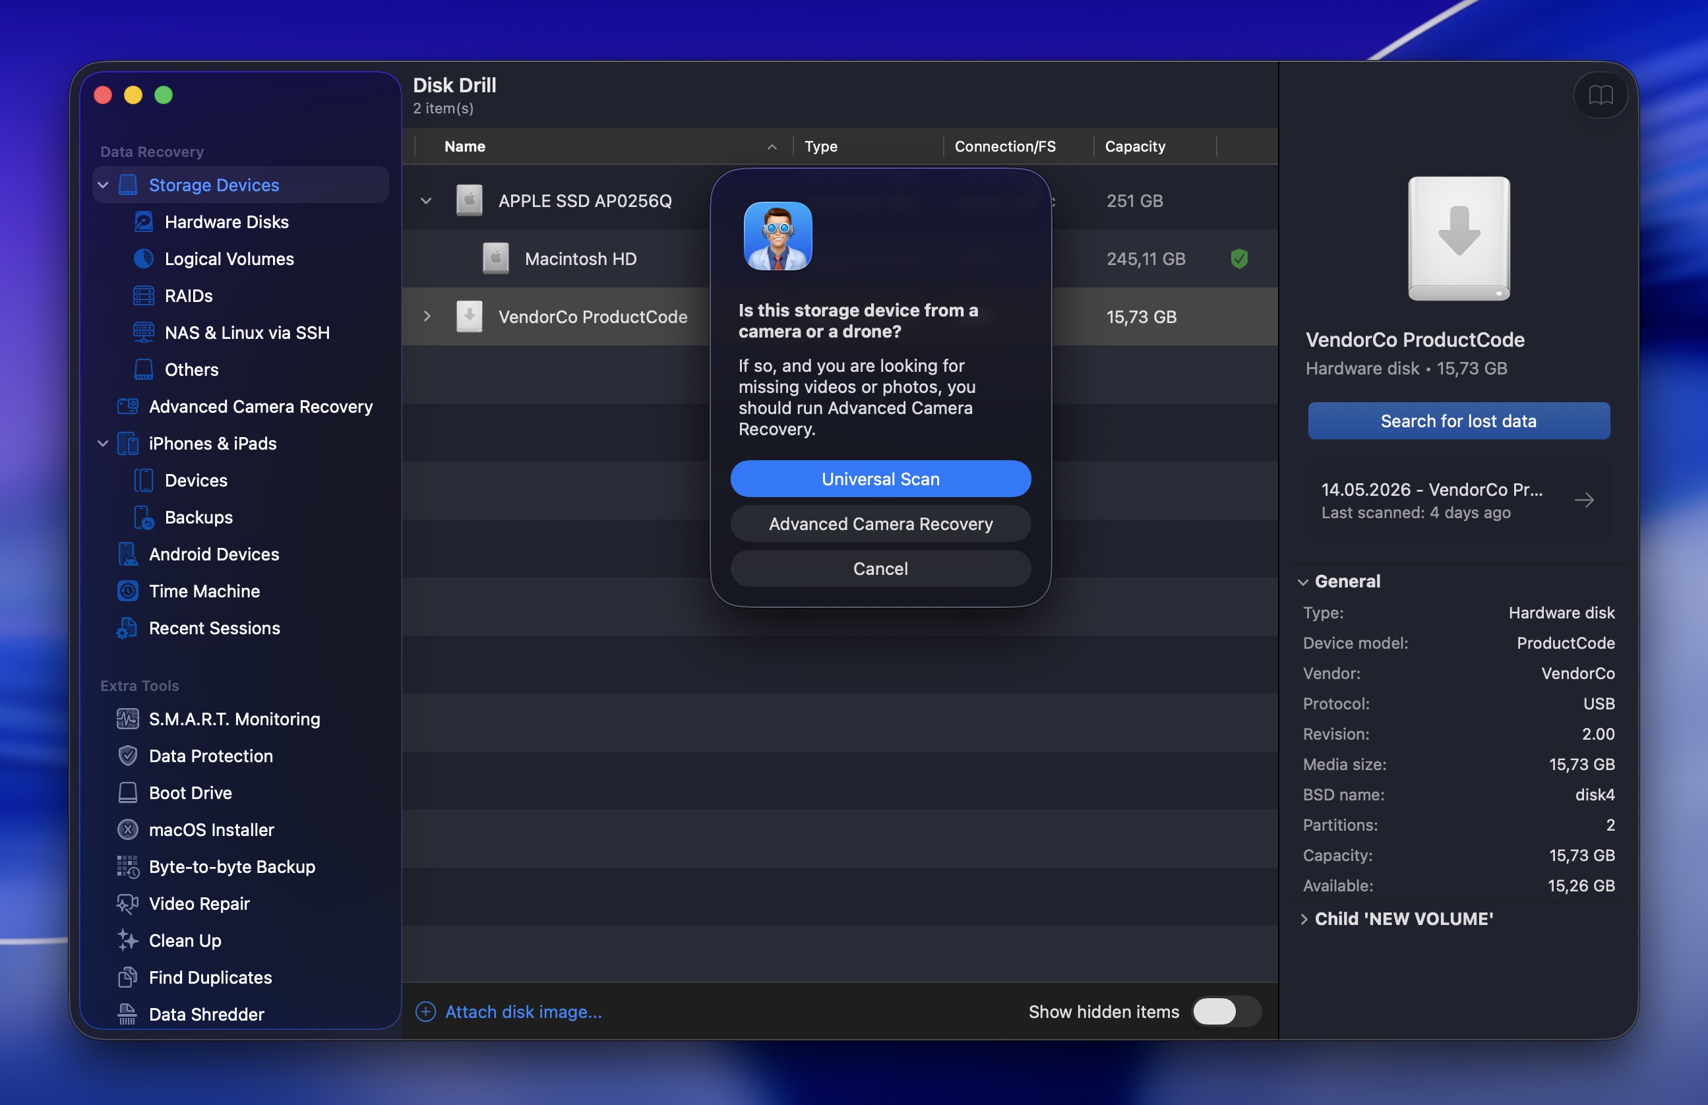The image size is (1708, 1105).
Task: Collapse the APPLE SSD AP0256Q row
Action: 426,201
